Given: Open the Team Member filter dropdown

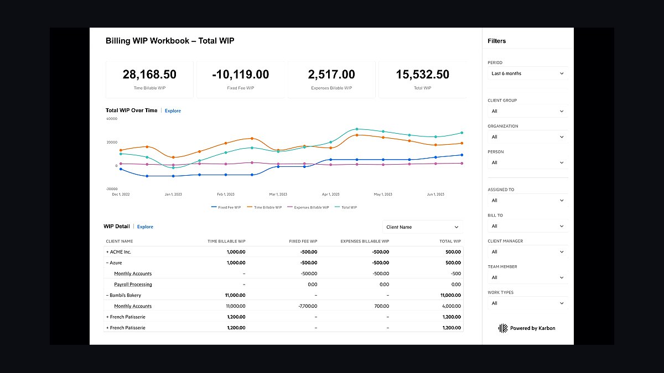Looking at the screenshot, I should pyautogui.click(x=528, y=277).
